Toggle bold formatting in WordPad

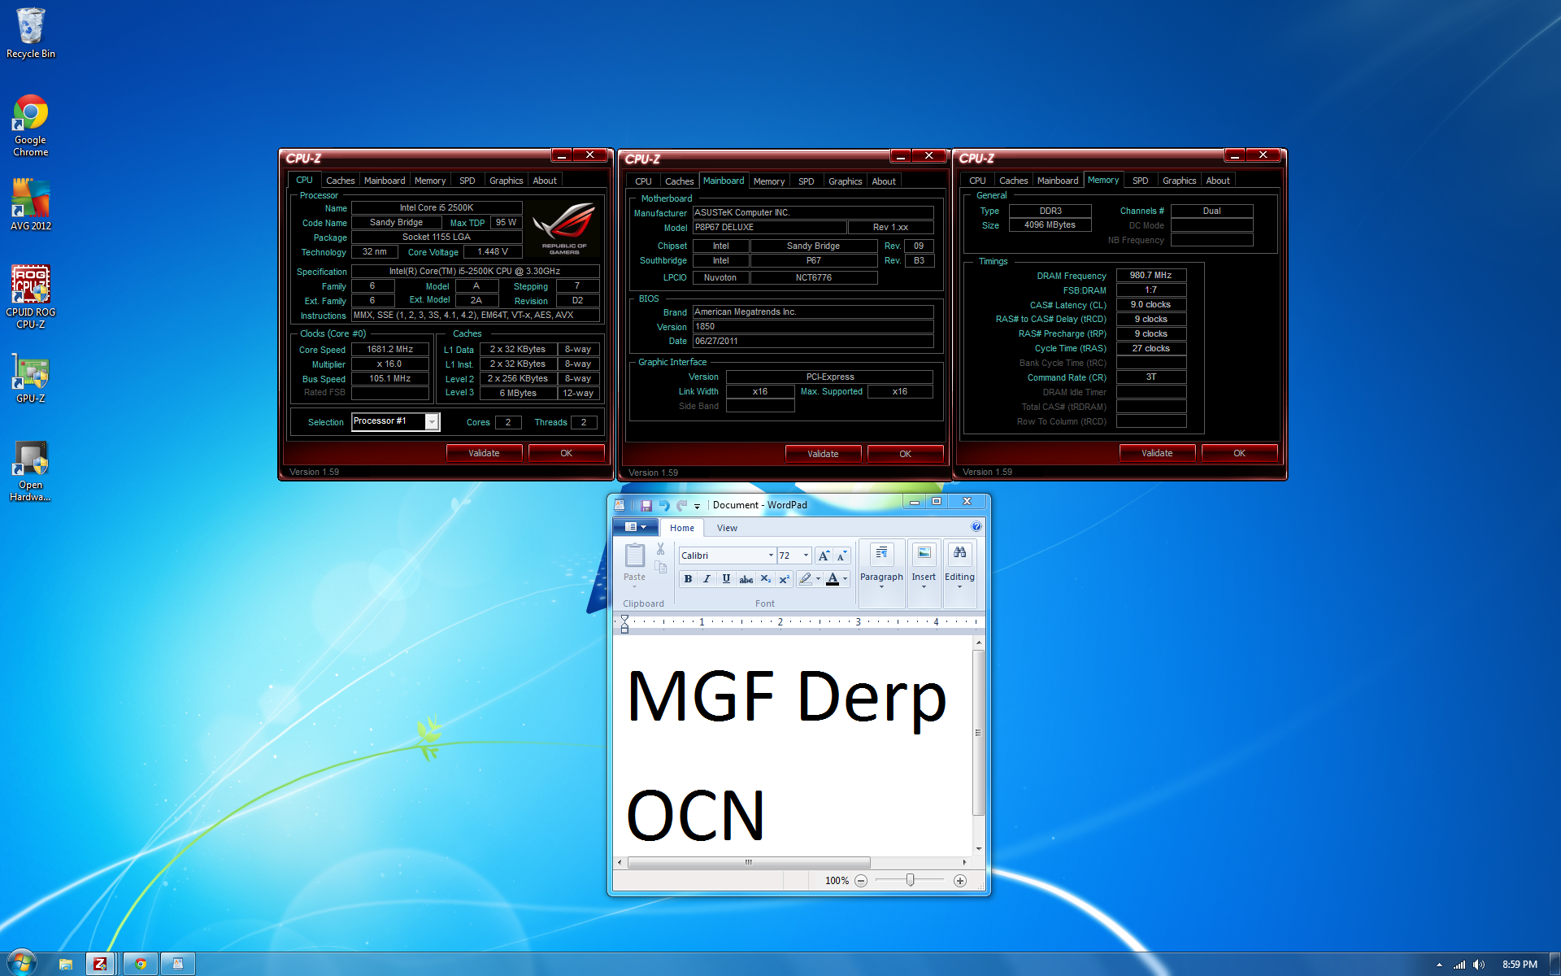688,579
